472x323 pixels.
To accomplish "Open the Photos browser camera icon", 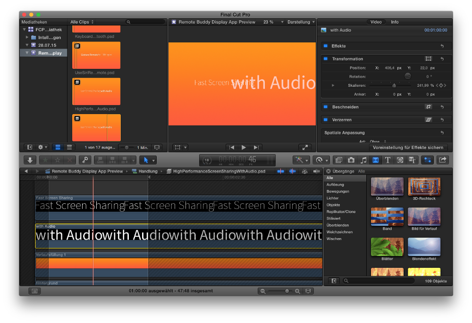I will [x=351, y=160].
